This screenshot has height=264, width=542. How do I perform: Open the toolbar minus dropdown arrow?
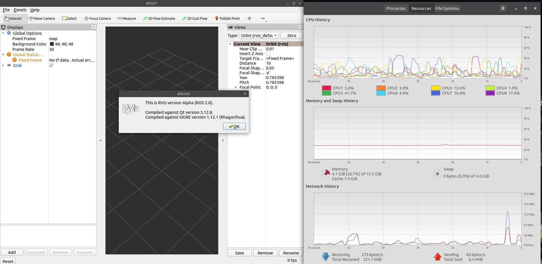click(x=266, y=21)
